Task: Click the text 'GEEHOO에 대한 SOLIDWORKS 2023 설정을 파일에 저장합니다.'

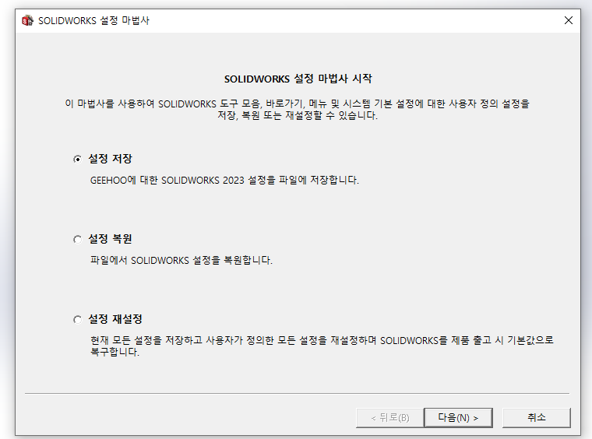Action: (224, 181)
